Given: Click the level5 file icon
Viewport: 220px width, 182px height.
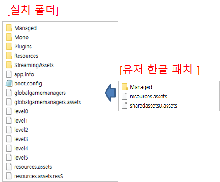Looking at the screenshot, I should tap(9, 157).
